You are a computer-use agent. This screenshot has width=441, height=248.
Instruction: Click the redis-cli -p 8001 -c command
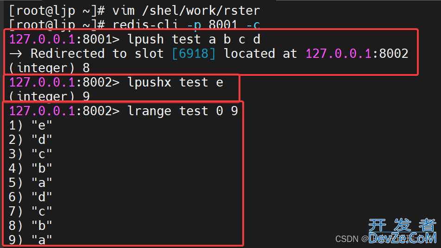186,25
